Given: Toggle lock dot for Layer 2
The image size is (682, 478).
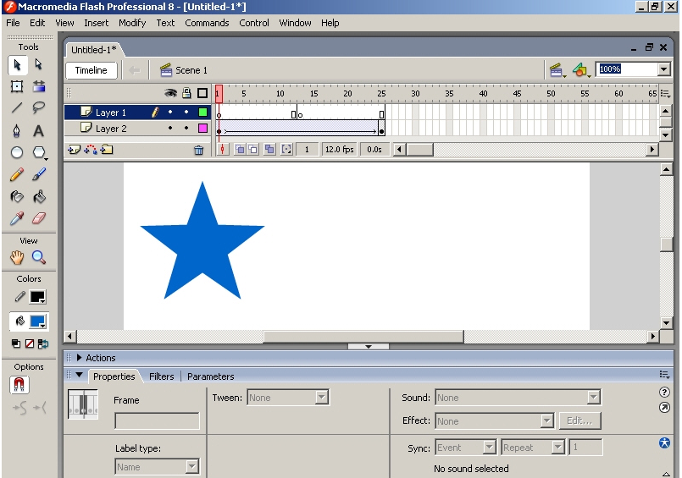Looking at the screenshot, I should click(x=186, y=128).
